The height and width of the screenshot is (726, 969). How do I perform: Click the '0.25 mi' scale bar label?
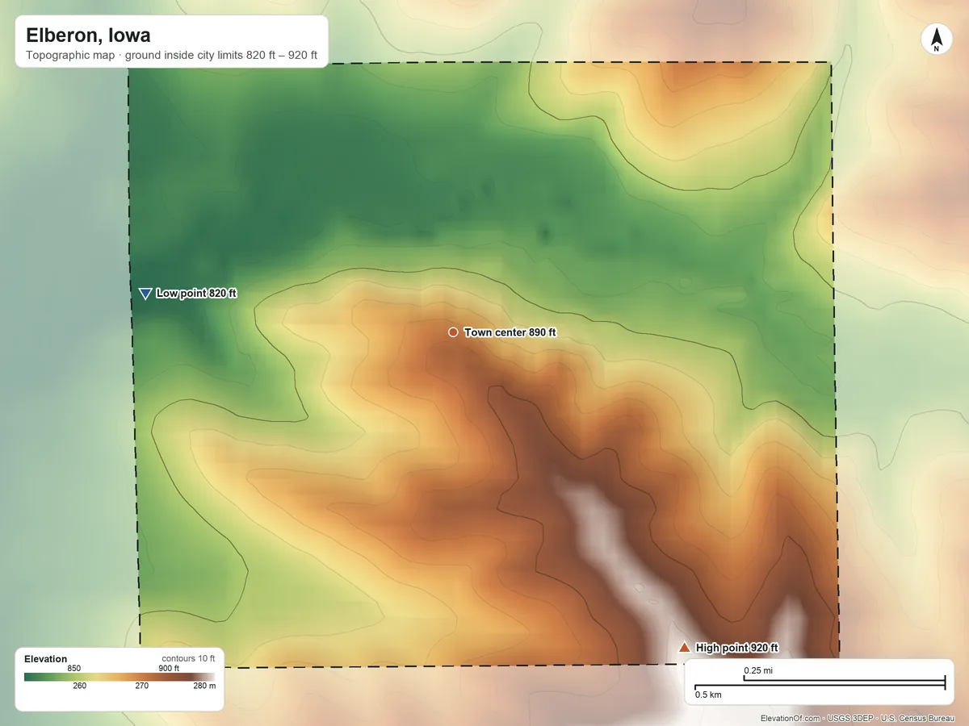pos(759,670)
